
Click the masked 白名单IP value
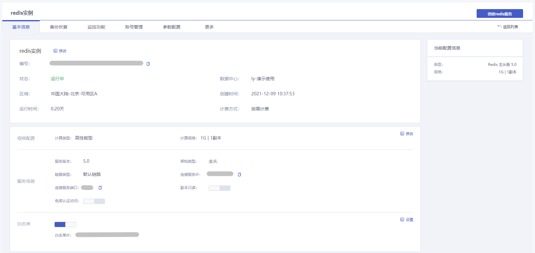pos(107,235)
